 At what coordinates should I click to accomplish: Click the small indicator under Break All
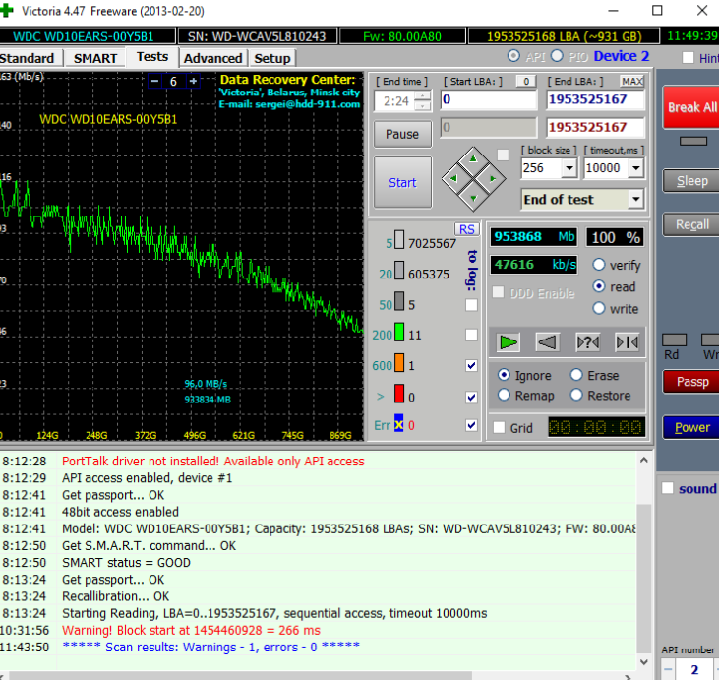pos(692,142)
